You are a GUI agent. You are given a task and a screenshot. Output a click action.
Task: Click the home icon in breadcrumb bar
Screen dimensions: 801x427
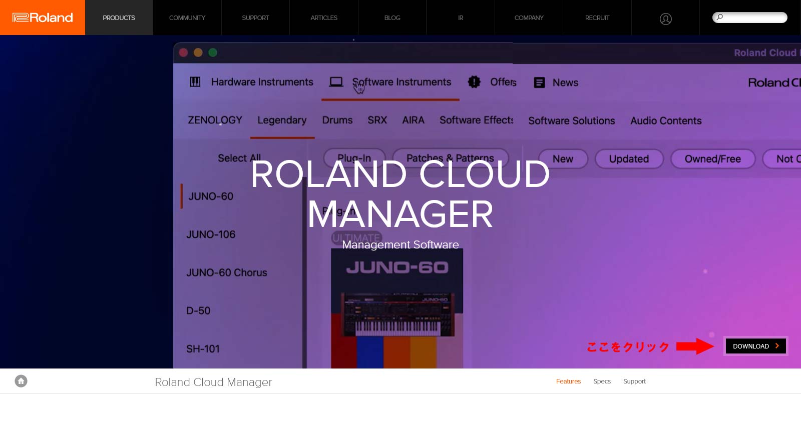[x=21, y=381]
